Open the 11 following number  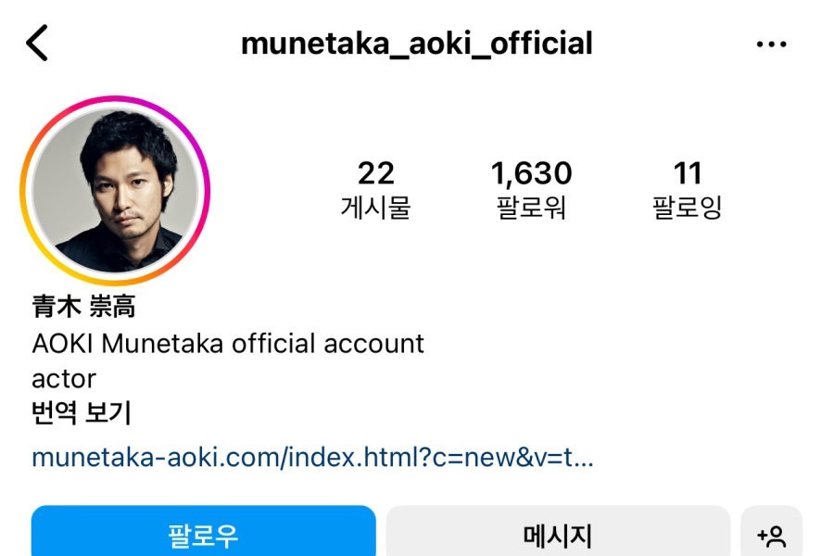[x=688, y=173]
